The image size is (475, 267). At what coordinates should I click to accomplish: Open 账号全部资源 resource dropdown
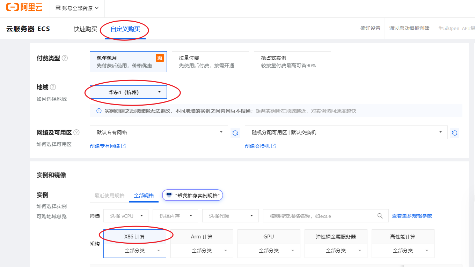pos(77,8)
